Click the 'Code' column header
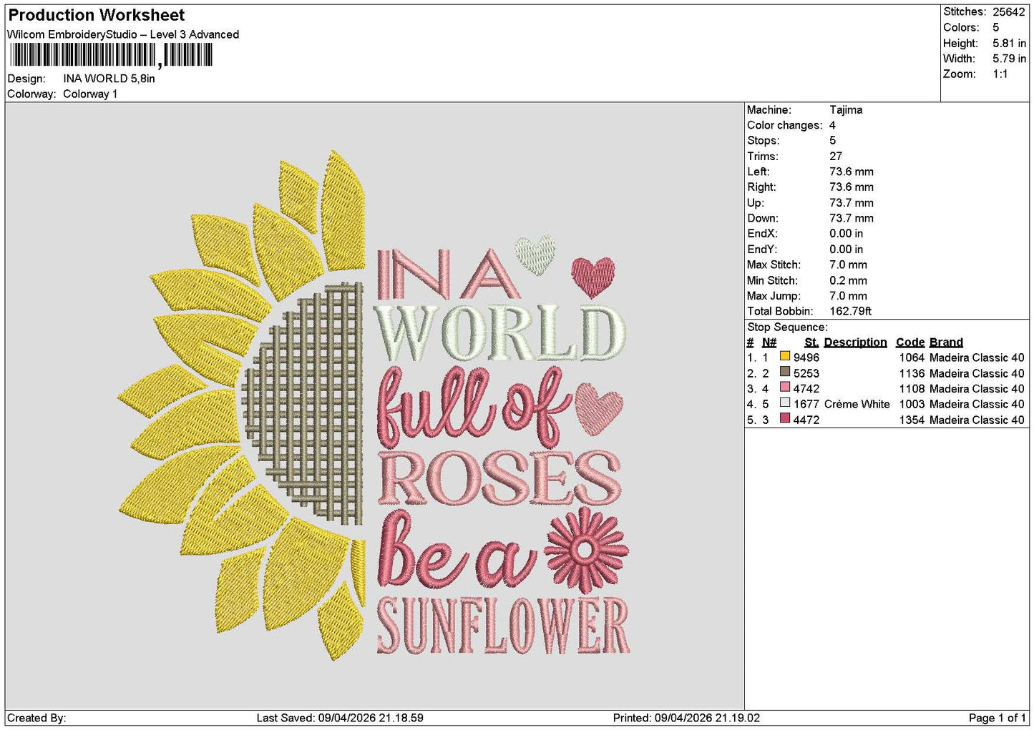The image size is (1034, 730). pos(910,342)
